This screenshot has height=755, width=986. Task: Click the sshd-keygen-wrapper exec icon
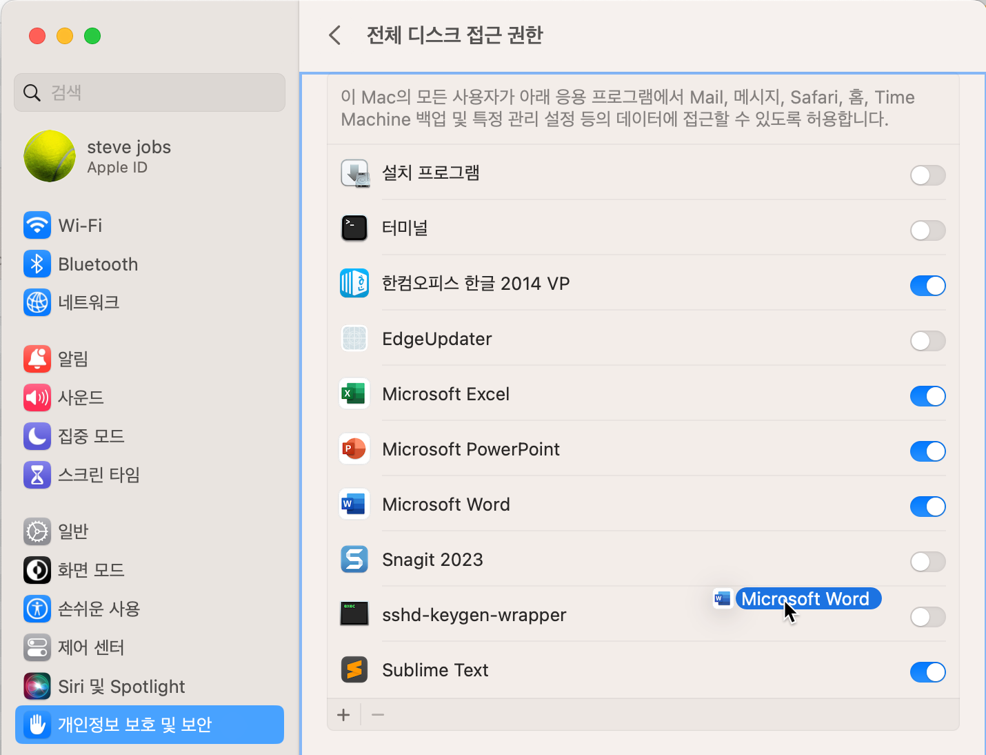(354, 614)
